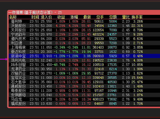
Task: Click the 进入价 column header
Action: (x=46, y=17)
